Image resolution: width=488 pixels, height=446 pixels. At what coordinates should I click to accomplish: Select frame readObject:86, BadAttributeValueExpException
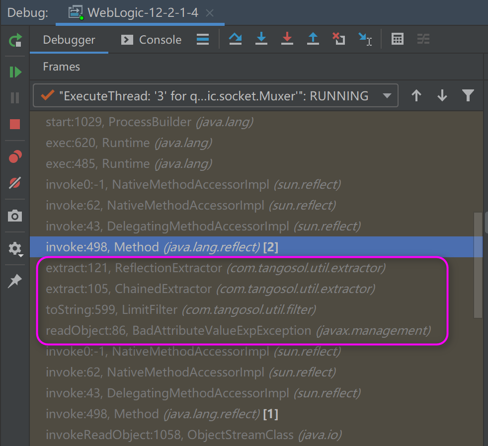pos(256,330)
